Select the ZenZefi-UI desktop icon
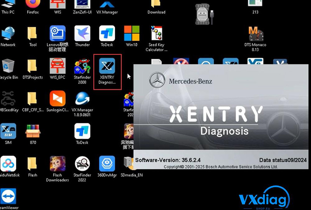 tap(82, 7)
